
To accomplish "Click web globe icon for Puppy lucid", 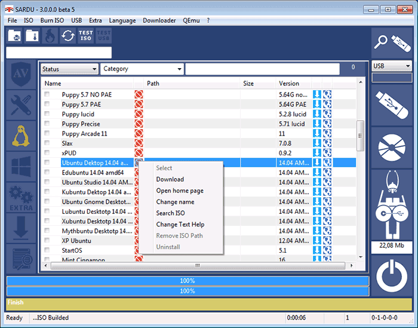I will [327, 114].
